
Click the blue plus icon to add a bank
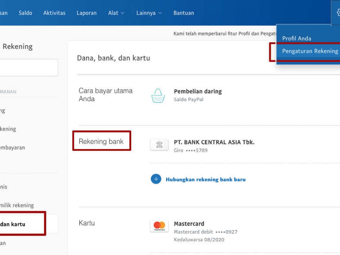click(156, 179)
